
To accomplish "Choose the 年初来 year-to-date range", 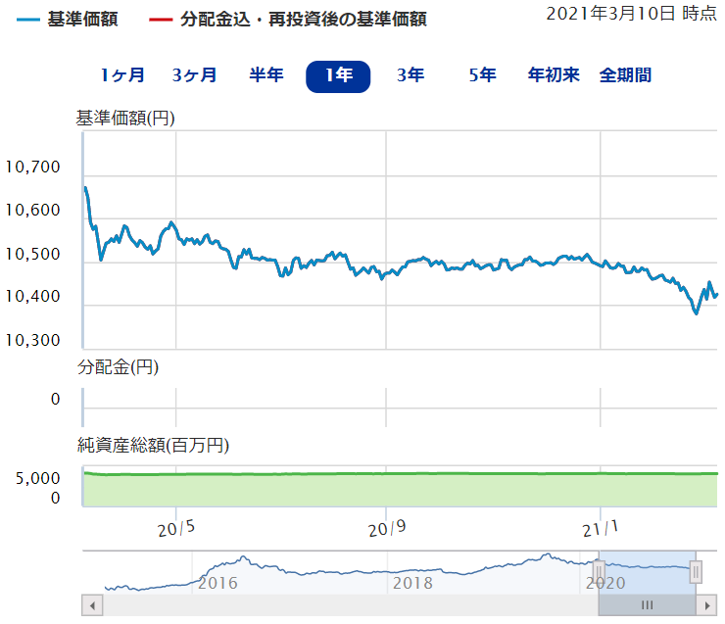I will point(554,75).
